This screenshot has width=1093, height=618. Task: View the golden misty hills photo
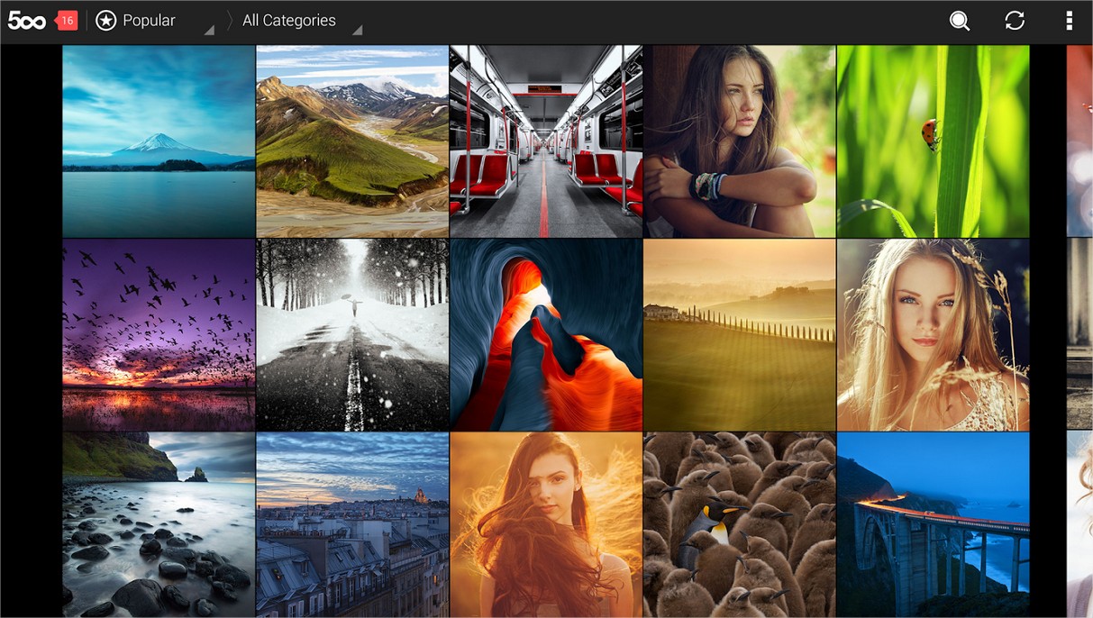pos(739,335)
